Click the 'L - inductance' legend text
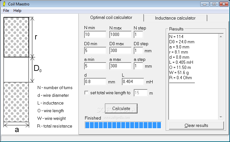Screen dimensions: 230x142 pyautogui.click(x=51, y=103)
